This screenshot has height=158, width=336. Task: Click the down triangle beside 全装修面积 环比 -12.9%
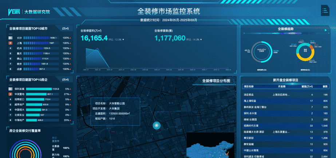click(123, 40)
